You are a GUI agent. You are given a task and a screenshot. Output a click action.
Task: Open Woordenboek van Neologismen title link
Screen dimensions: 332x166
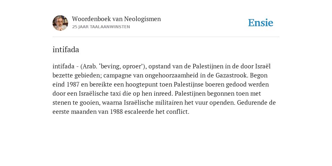click(116, 19)
